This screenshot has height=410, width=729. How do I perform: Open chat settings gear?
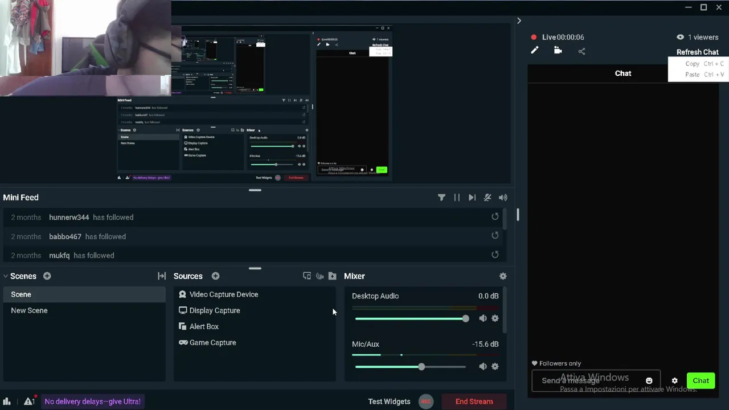tap(674, 381)
